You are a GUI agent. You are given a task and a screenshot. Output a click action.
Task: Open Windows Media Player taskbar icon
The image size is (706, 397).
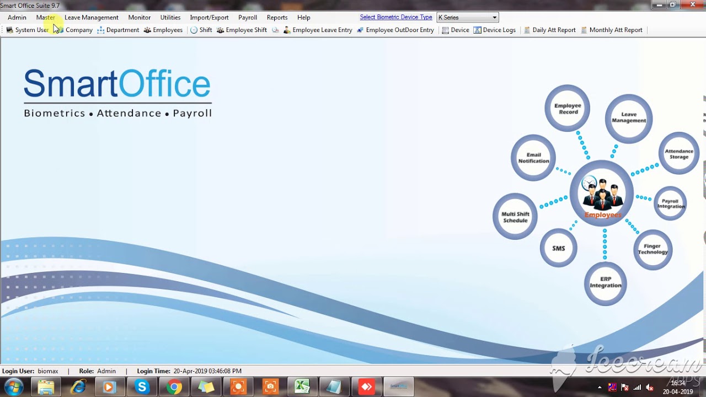pyautogui.click(x=109, y=387)
